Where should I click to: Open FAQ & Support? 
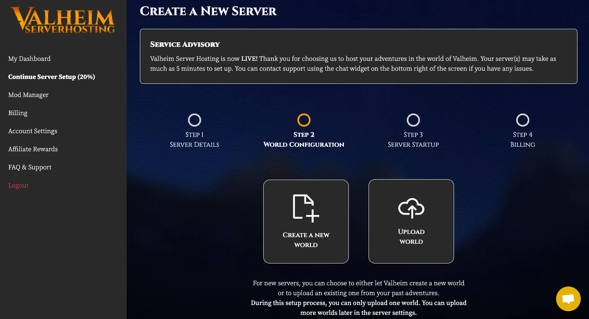point(30,167)
